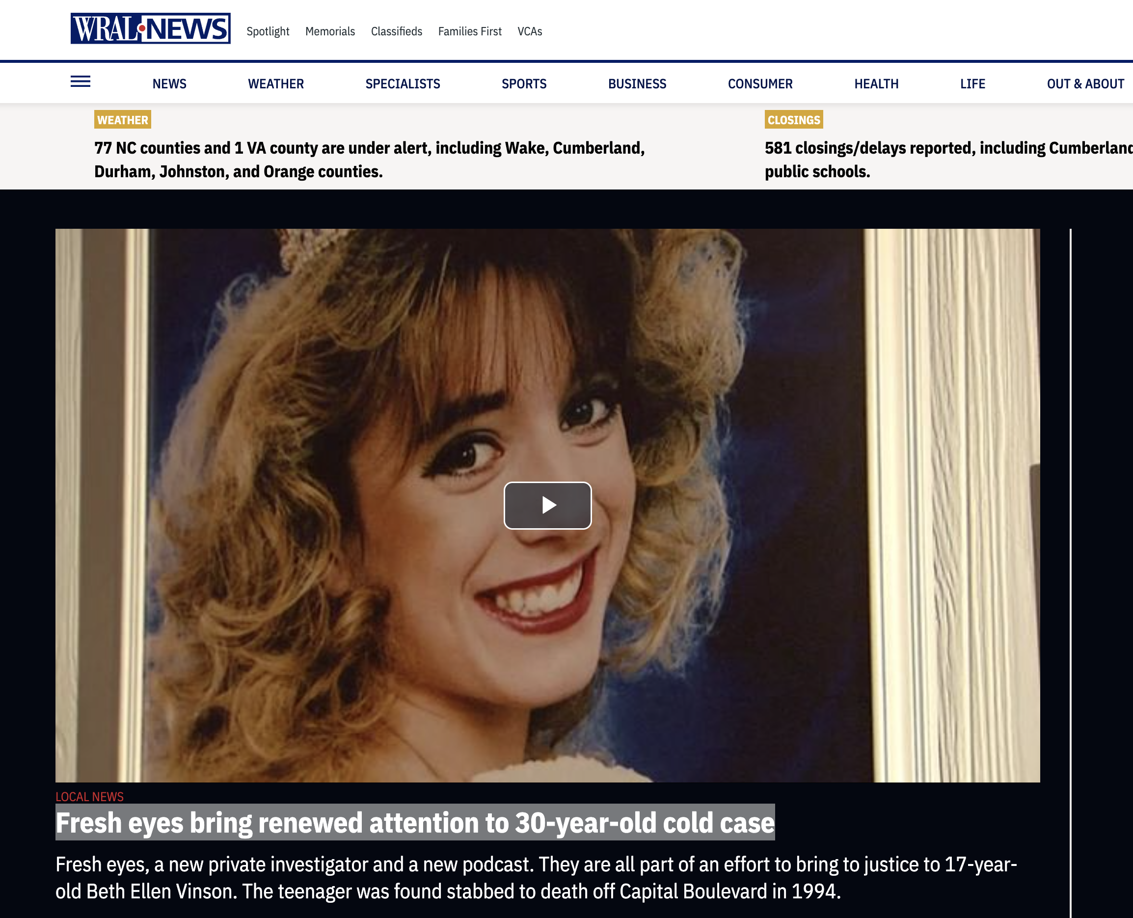The image size is (1133, 918).
Task: Open the Families First link
Action: pyautogui.click(x=469, y=32)
